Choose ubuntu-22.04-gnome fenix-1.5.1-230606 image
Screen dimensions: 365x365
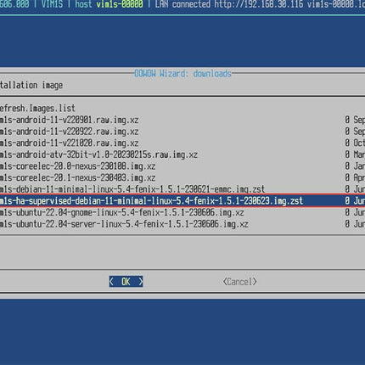[182, 212]
